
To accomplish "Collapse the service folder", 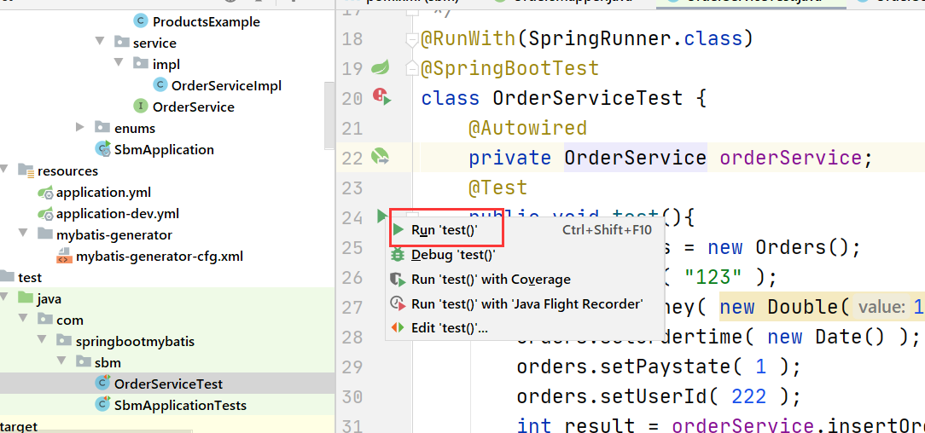I will click(x=100, y=43).
